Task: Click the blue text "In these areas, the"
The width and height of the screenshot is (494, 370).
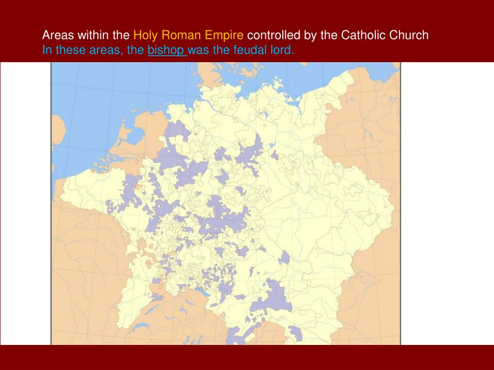Action: pyautogui.click(x=93, y=50)
